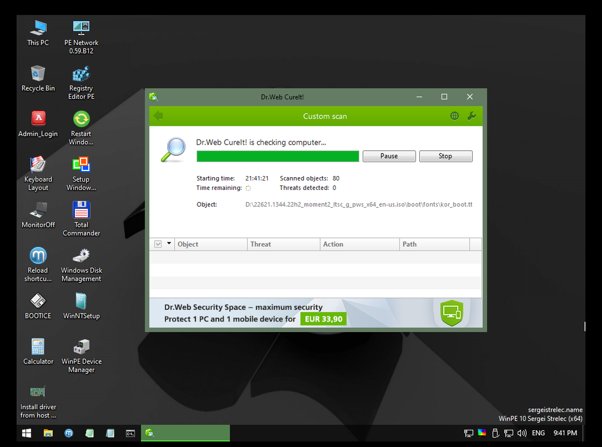Open taskbar clock showing 9:41 PM
This screenshot has width=602, height=447.
[x=565, y=433]
